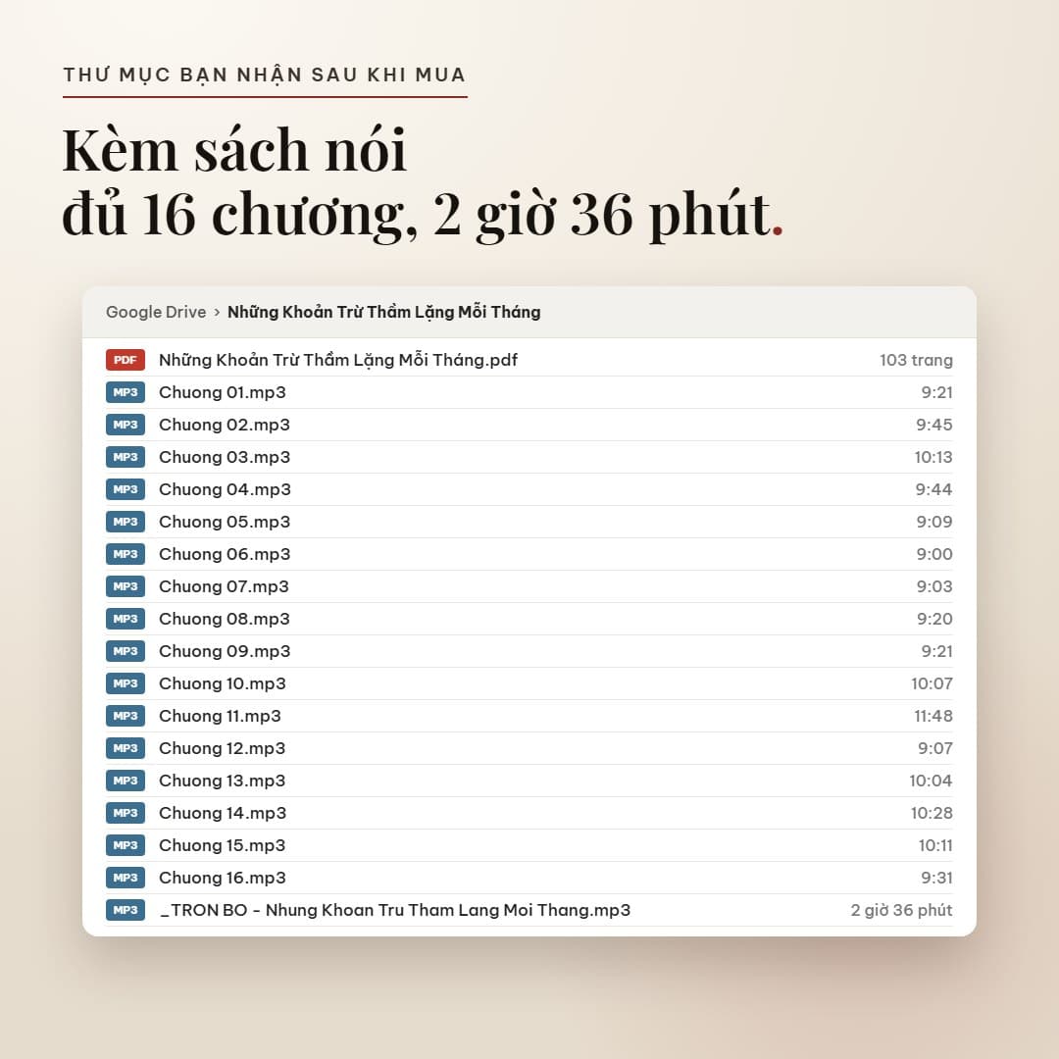Click the 10:07 duration of Chuong 10
The image size is (1059, 1059).
coord(932,684)
